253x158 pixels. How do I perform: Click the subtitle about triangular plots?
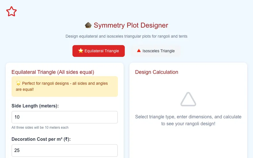126,36
